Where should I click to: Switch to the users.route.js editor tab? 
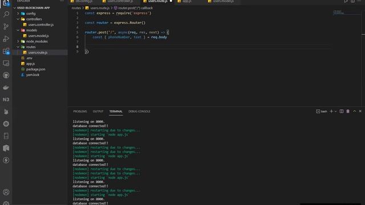coord(157,1)
